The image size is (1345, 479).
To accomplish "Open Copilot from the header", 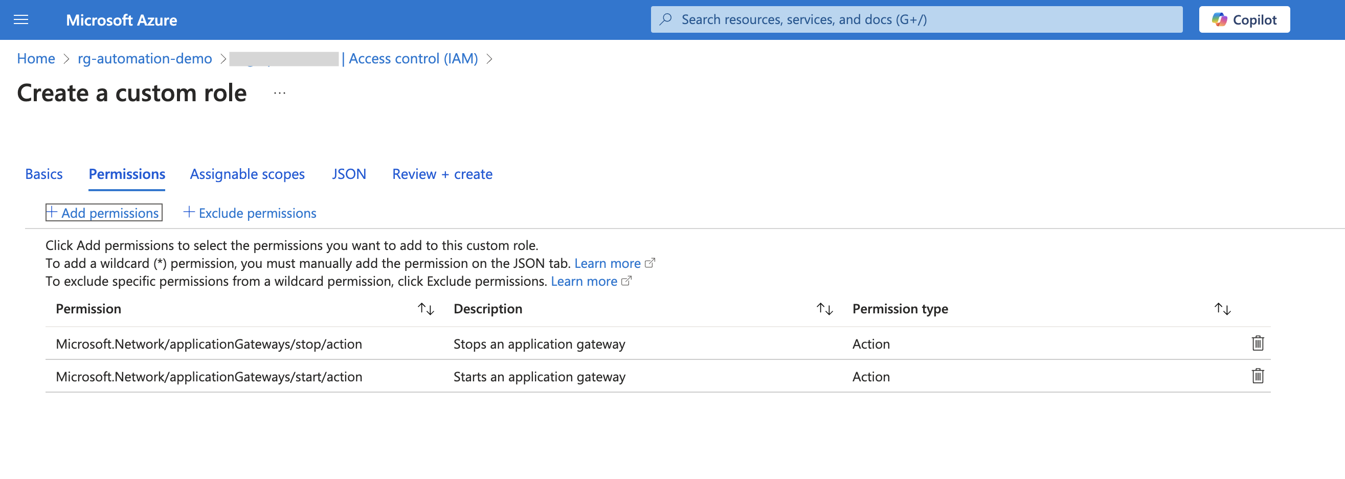I will tap(1244, 19).
